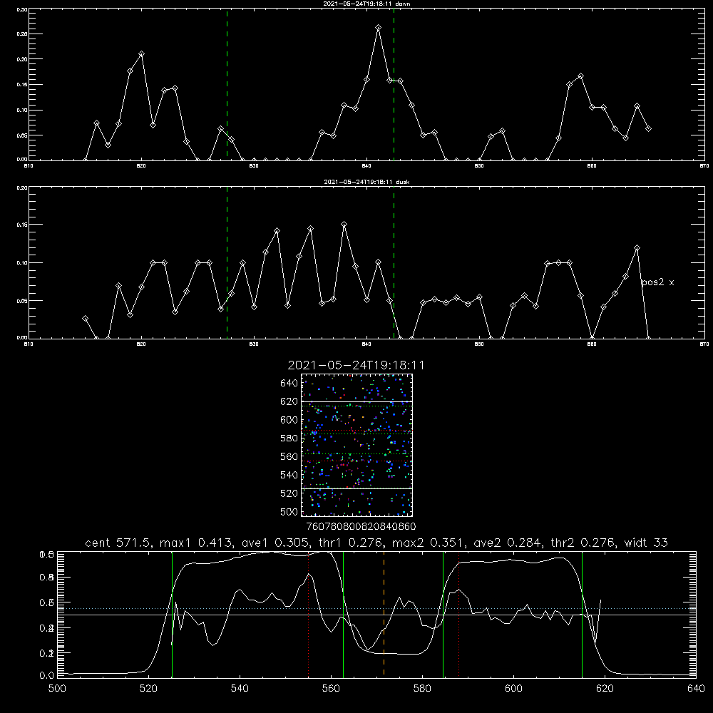713x713 pixels.
Task: Click the 810 label on dusk x-axis
Action: coord(29,344)
